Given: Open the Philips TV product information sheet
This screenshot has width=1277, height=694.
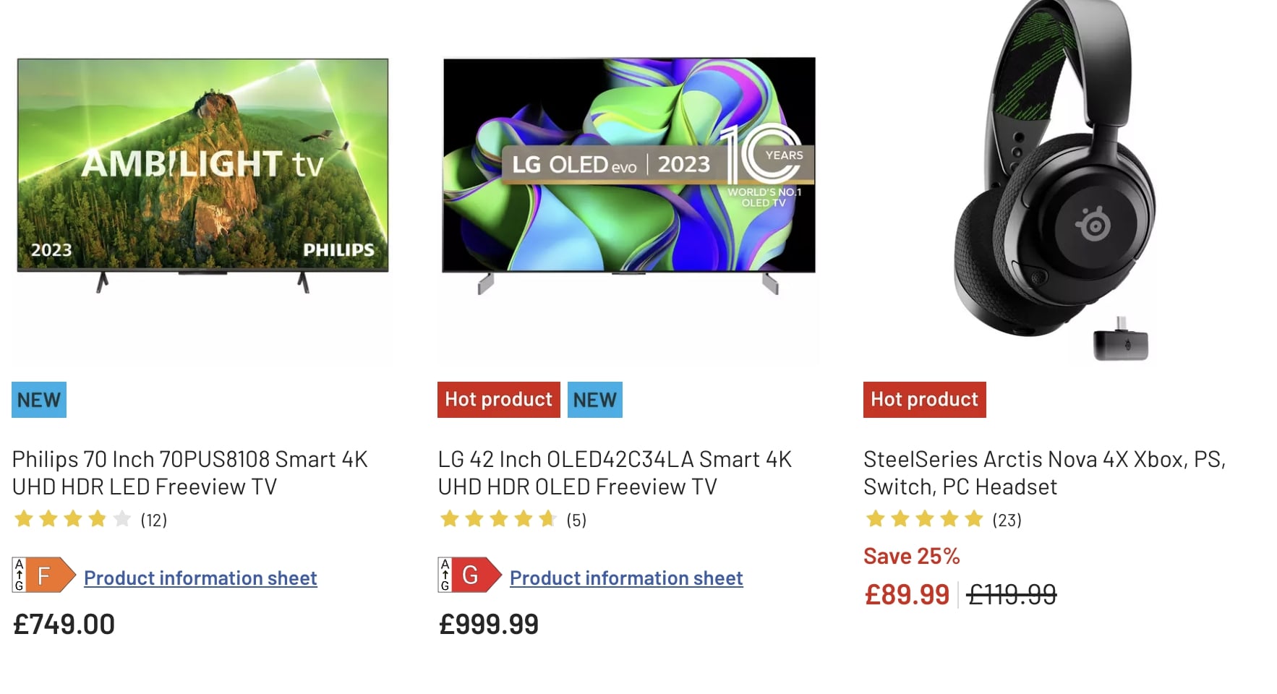Looking at the screenshot, I should click(x=200, y=578).
